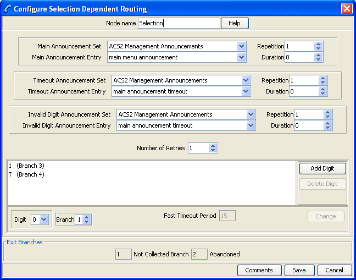Click the Add Digit button
The image size is (356, 280).
click(x=322, y=168)
